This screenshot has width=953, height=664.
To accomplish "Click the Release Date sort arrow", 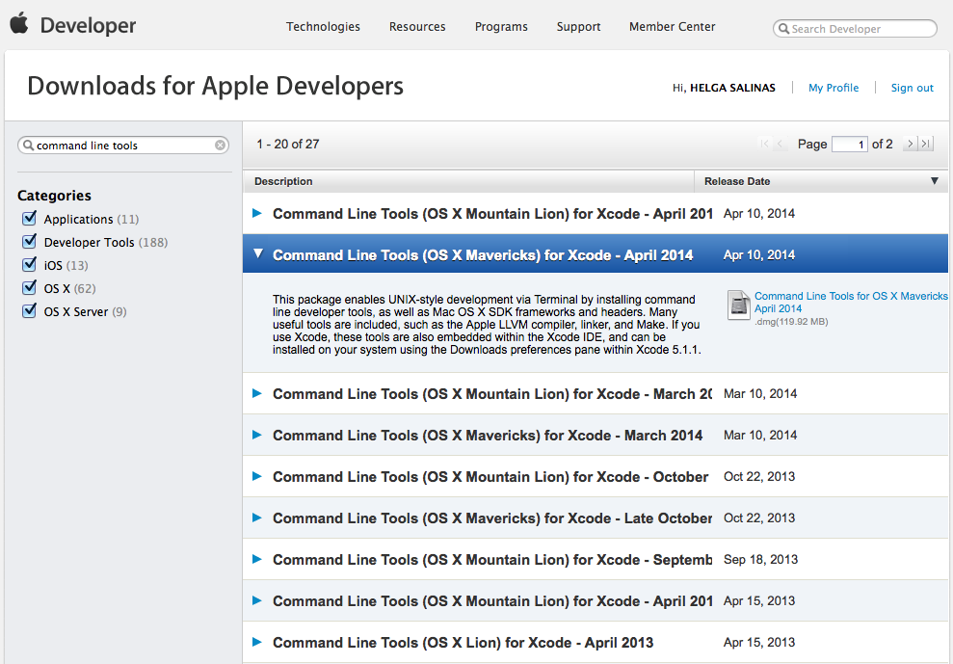I will tap(934, 181).
